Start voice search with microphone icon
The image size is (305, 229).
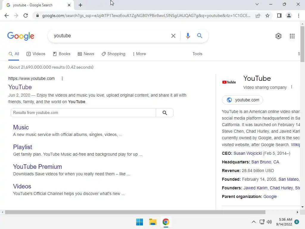coord(188,36)
